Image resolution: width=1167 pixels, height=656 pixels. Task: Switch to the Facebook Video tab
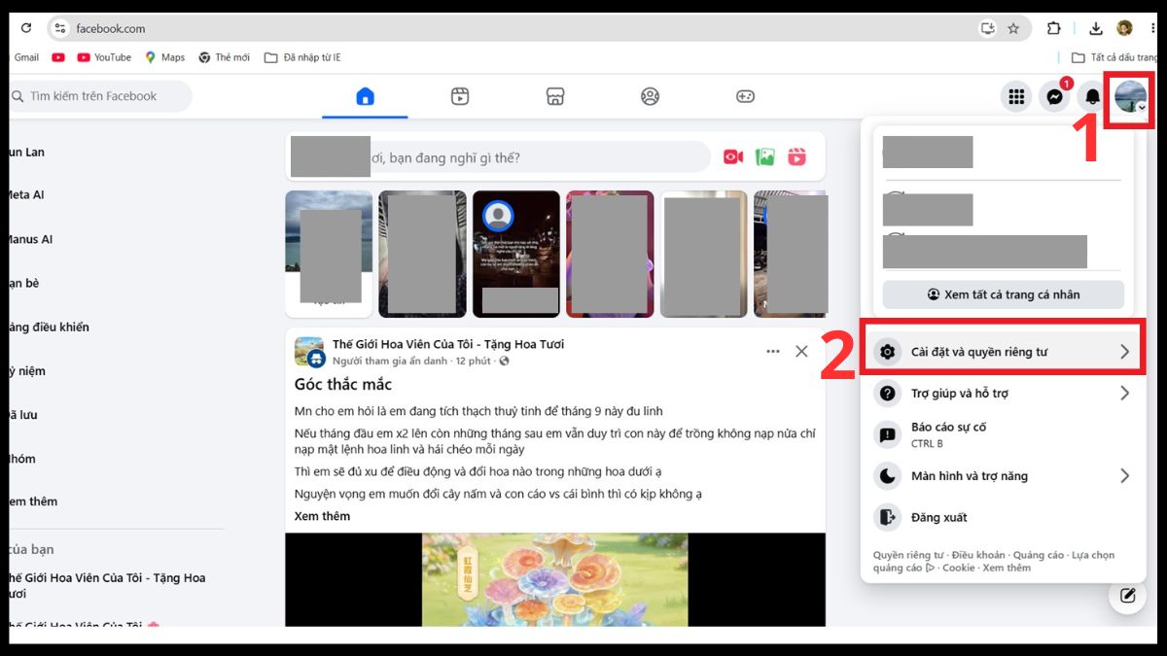pyautogui.click(x=460, y=96)
